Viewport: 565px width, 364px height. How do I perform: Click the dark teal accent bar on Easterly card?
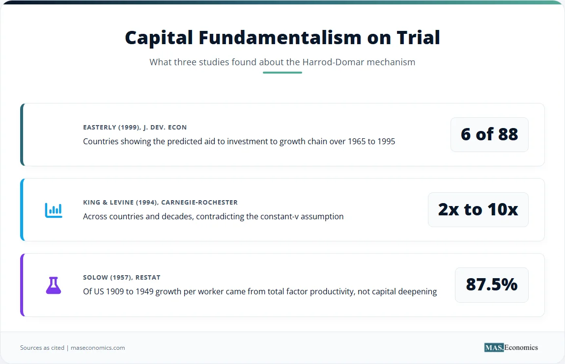point(22,134)
